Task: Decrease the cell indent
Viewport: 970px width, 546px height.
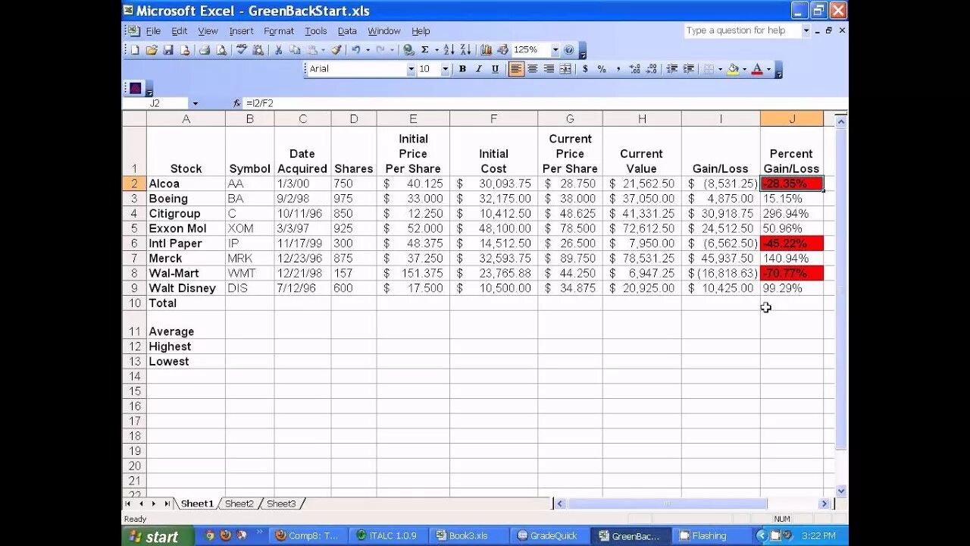Action: [x=671, y=69]
